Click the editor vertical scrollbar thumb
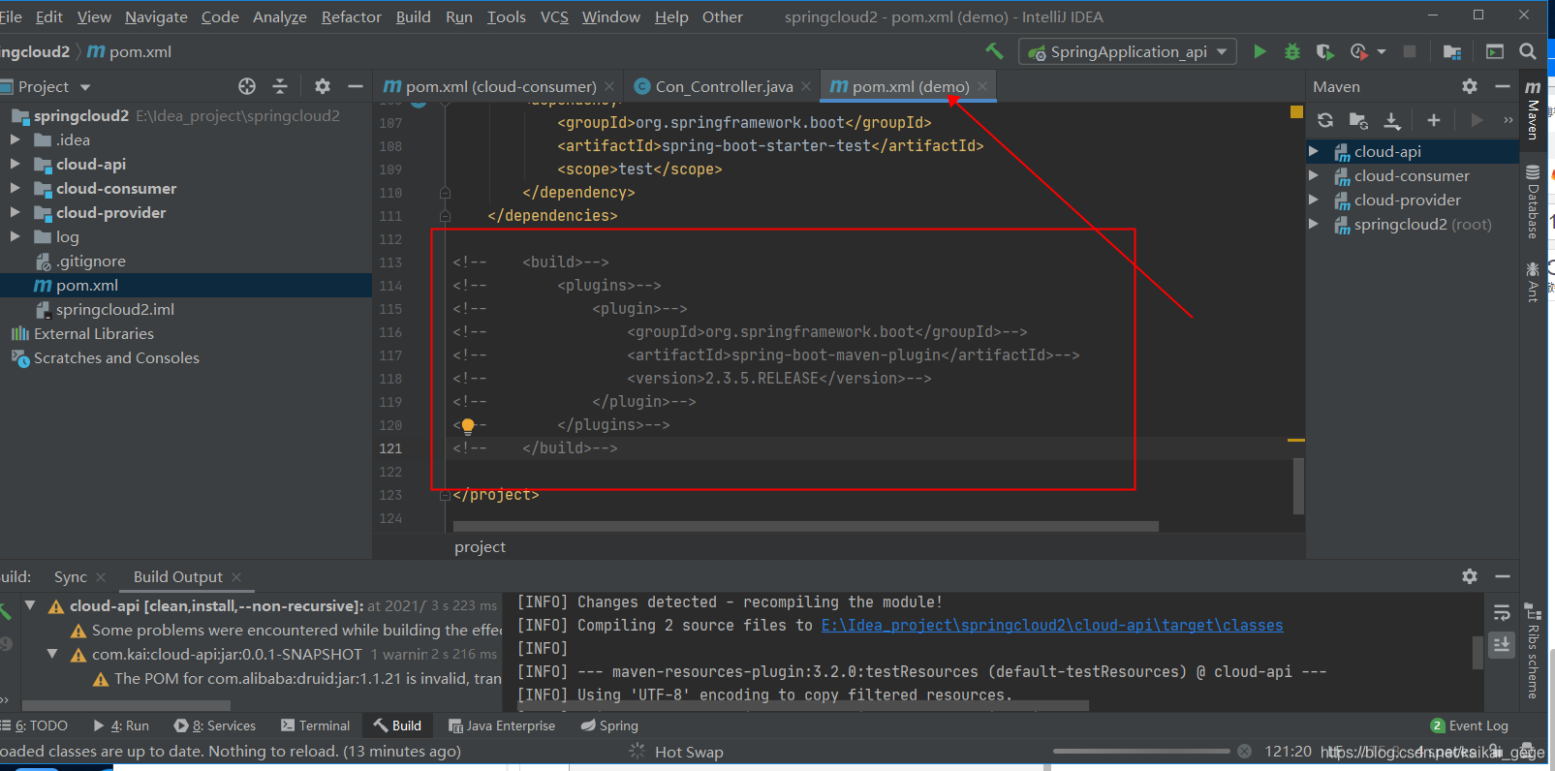The width and height of the screenshot is (1555, 771). [x=1298, y=485]
